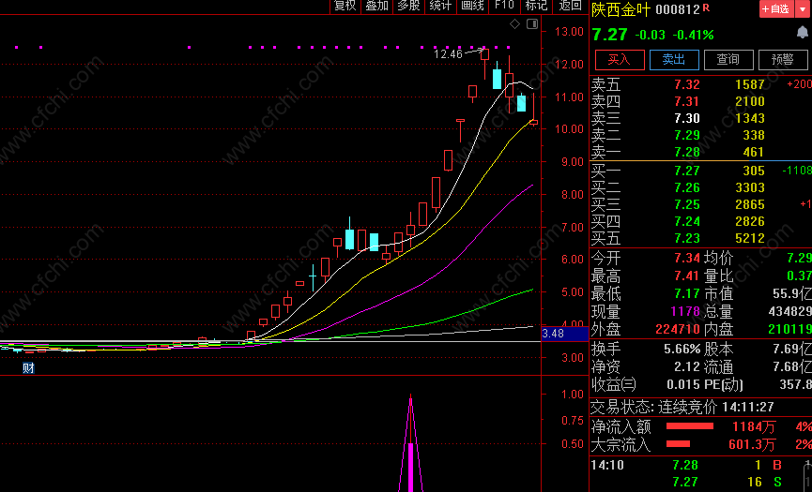Open the 画线 drawing tab
This screenshot has width=812, height=492.
473,6
